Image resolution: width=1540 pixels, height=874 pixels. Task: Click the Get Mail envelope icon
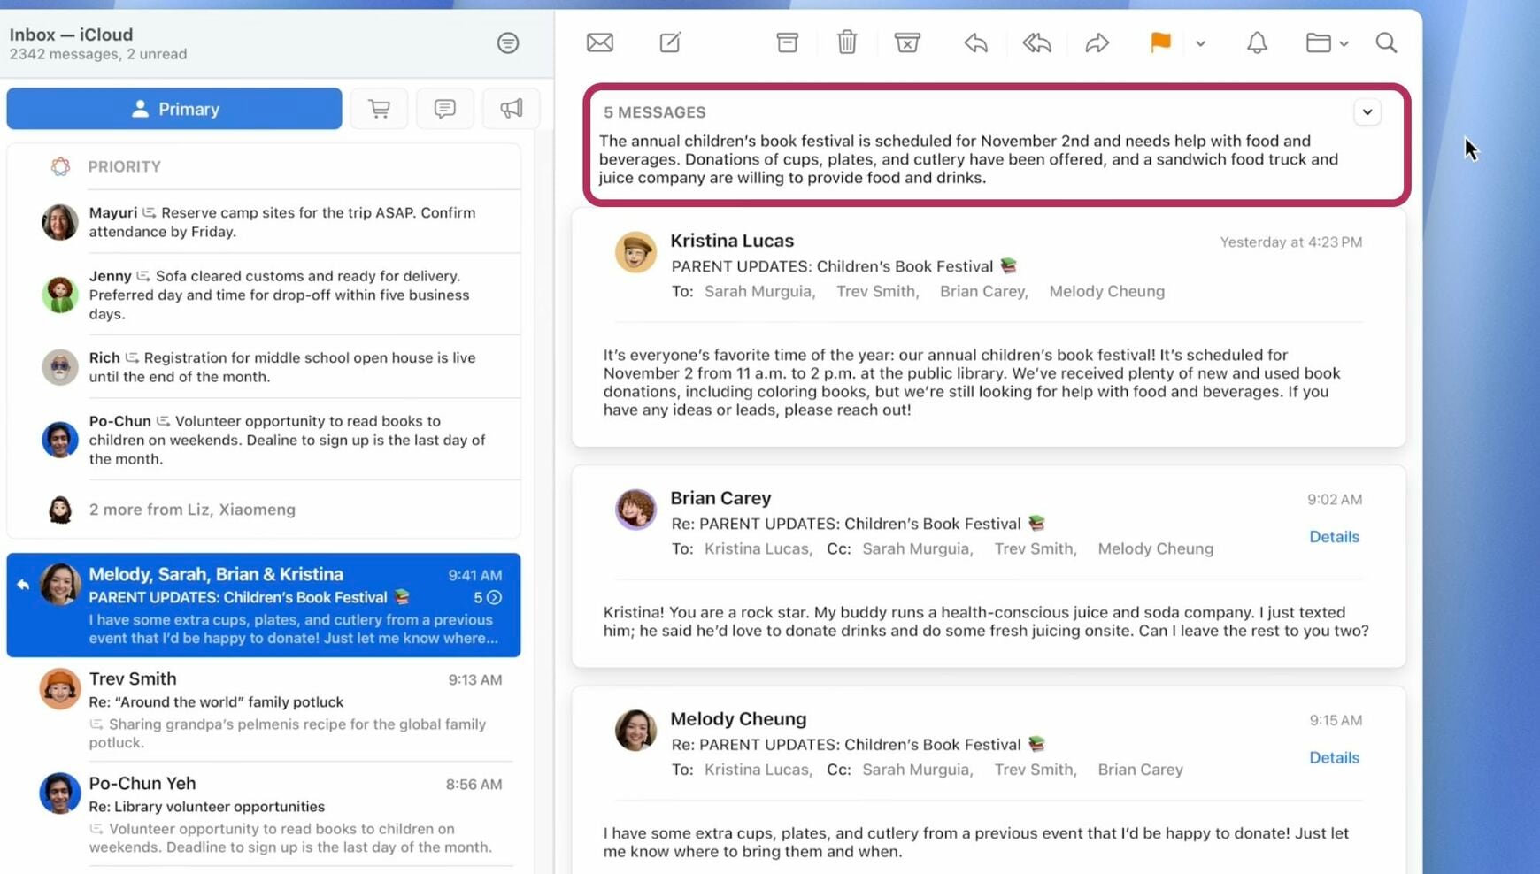click(x=599, y=42)
